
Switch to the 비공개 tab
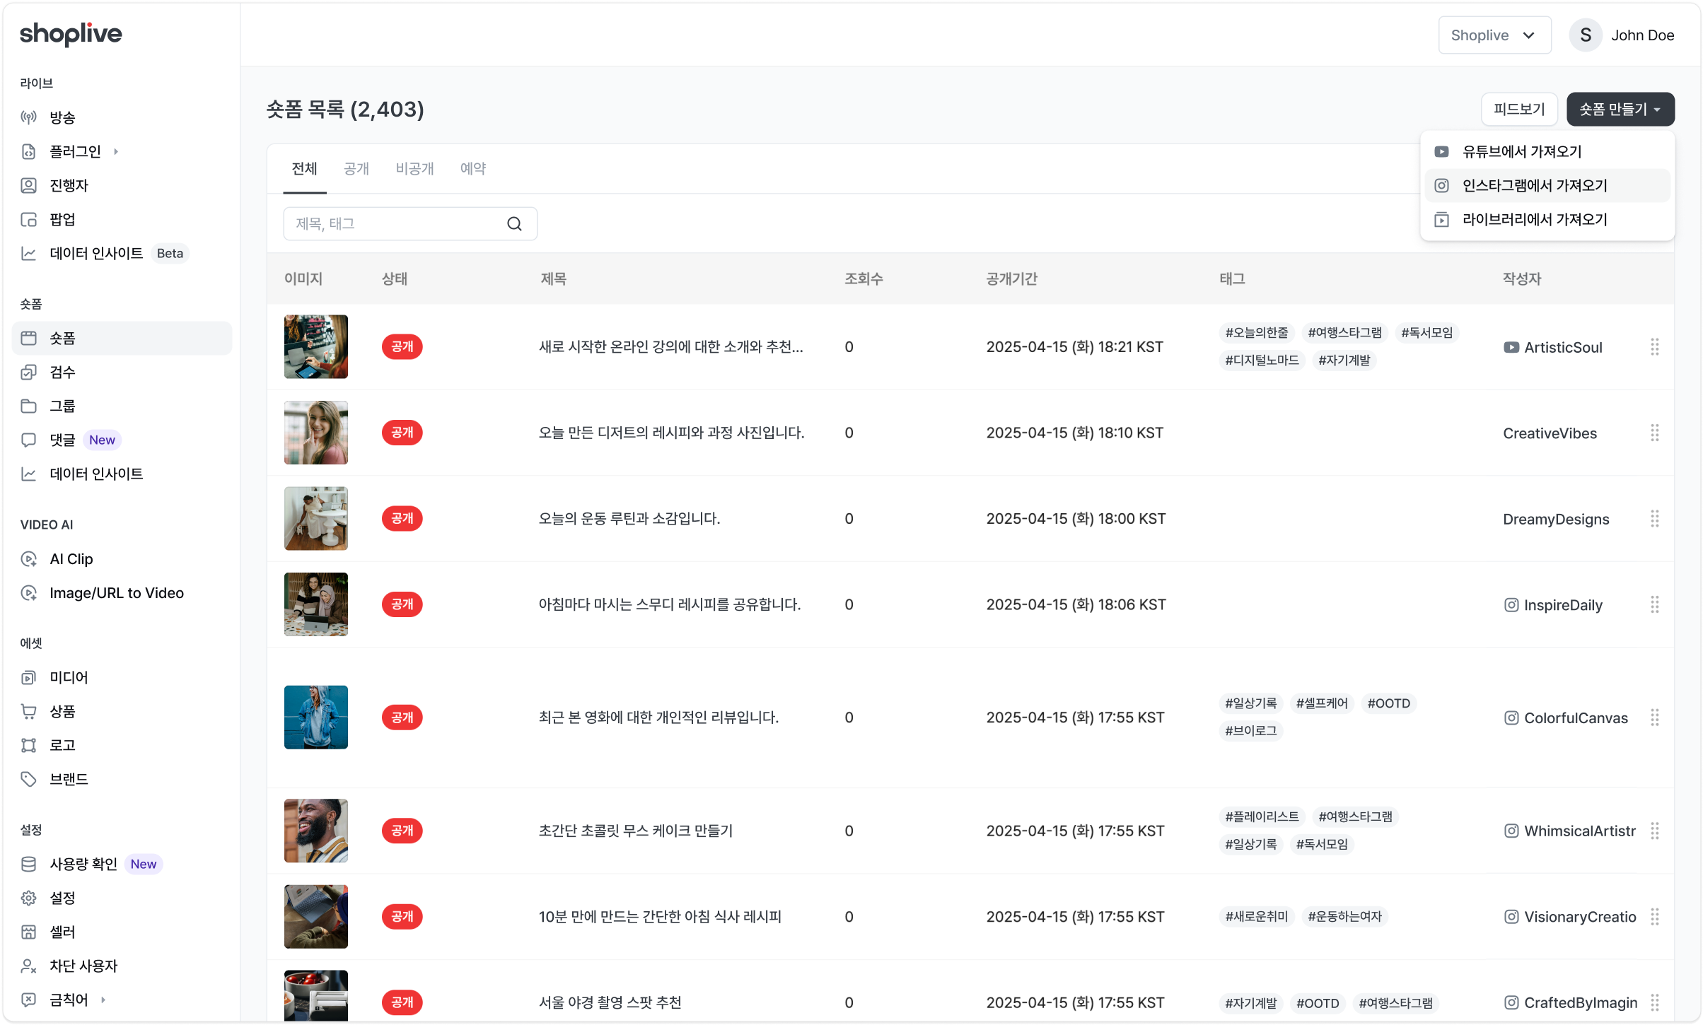414,169
